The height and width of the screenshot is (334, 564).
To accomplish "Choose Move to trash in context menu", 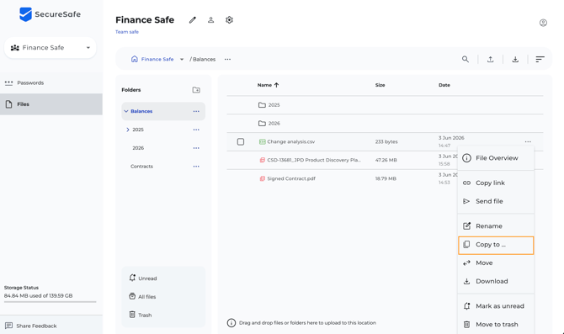I will [x=496, y=324].
